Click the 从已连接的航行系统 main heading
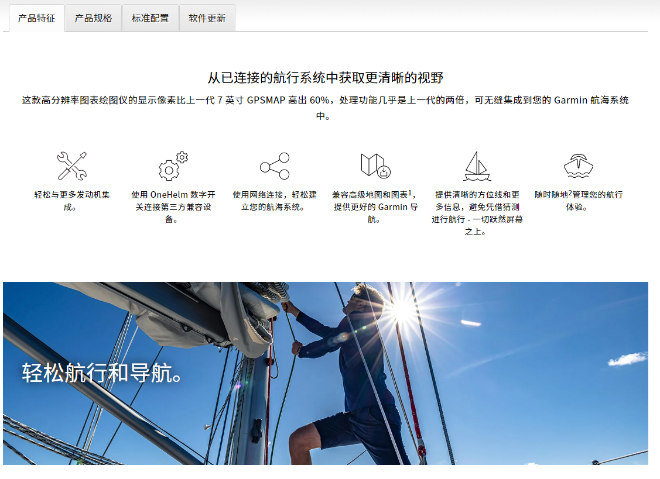The image size is (660, 479). click(326, 78)
